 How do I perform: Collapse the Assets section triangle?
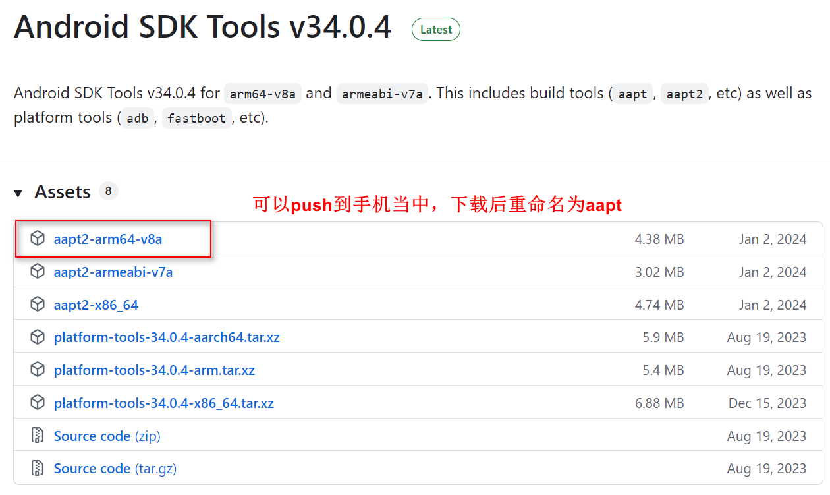pos(18,193)
